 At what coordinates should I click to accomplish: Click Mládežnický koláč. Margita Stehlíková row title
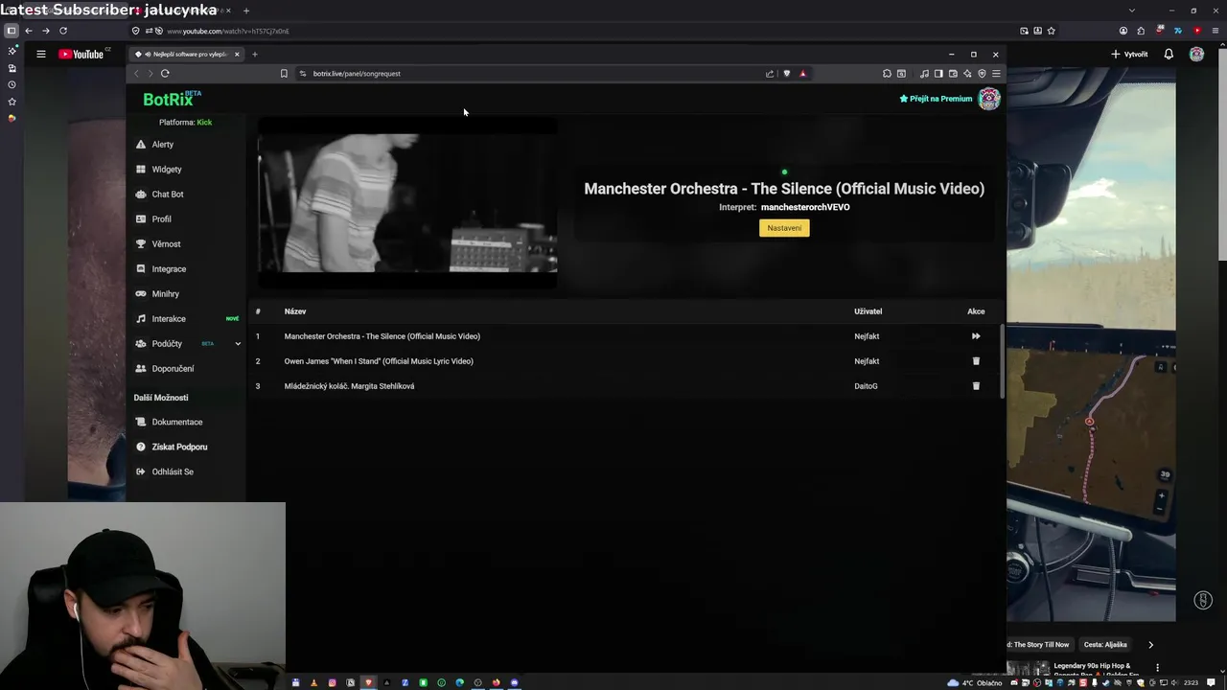(349, 386)
